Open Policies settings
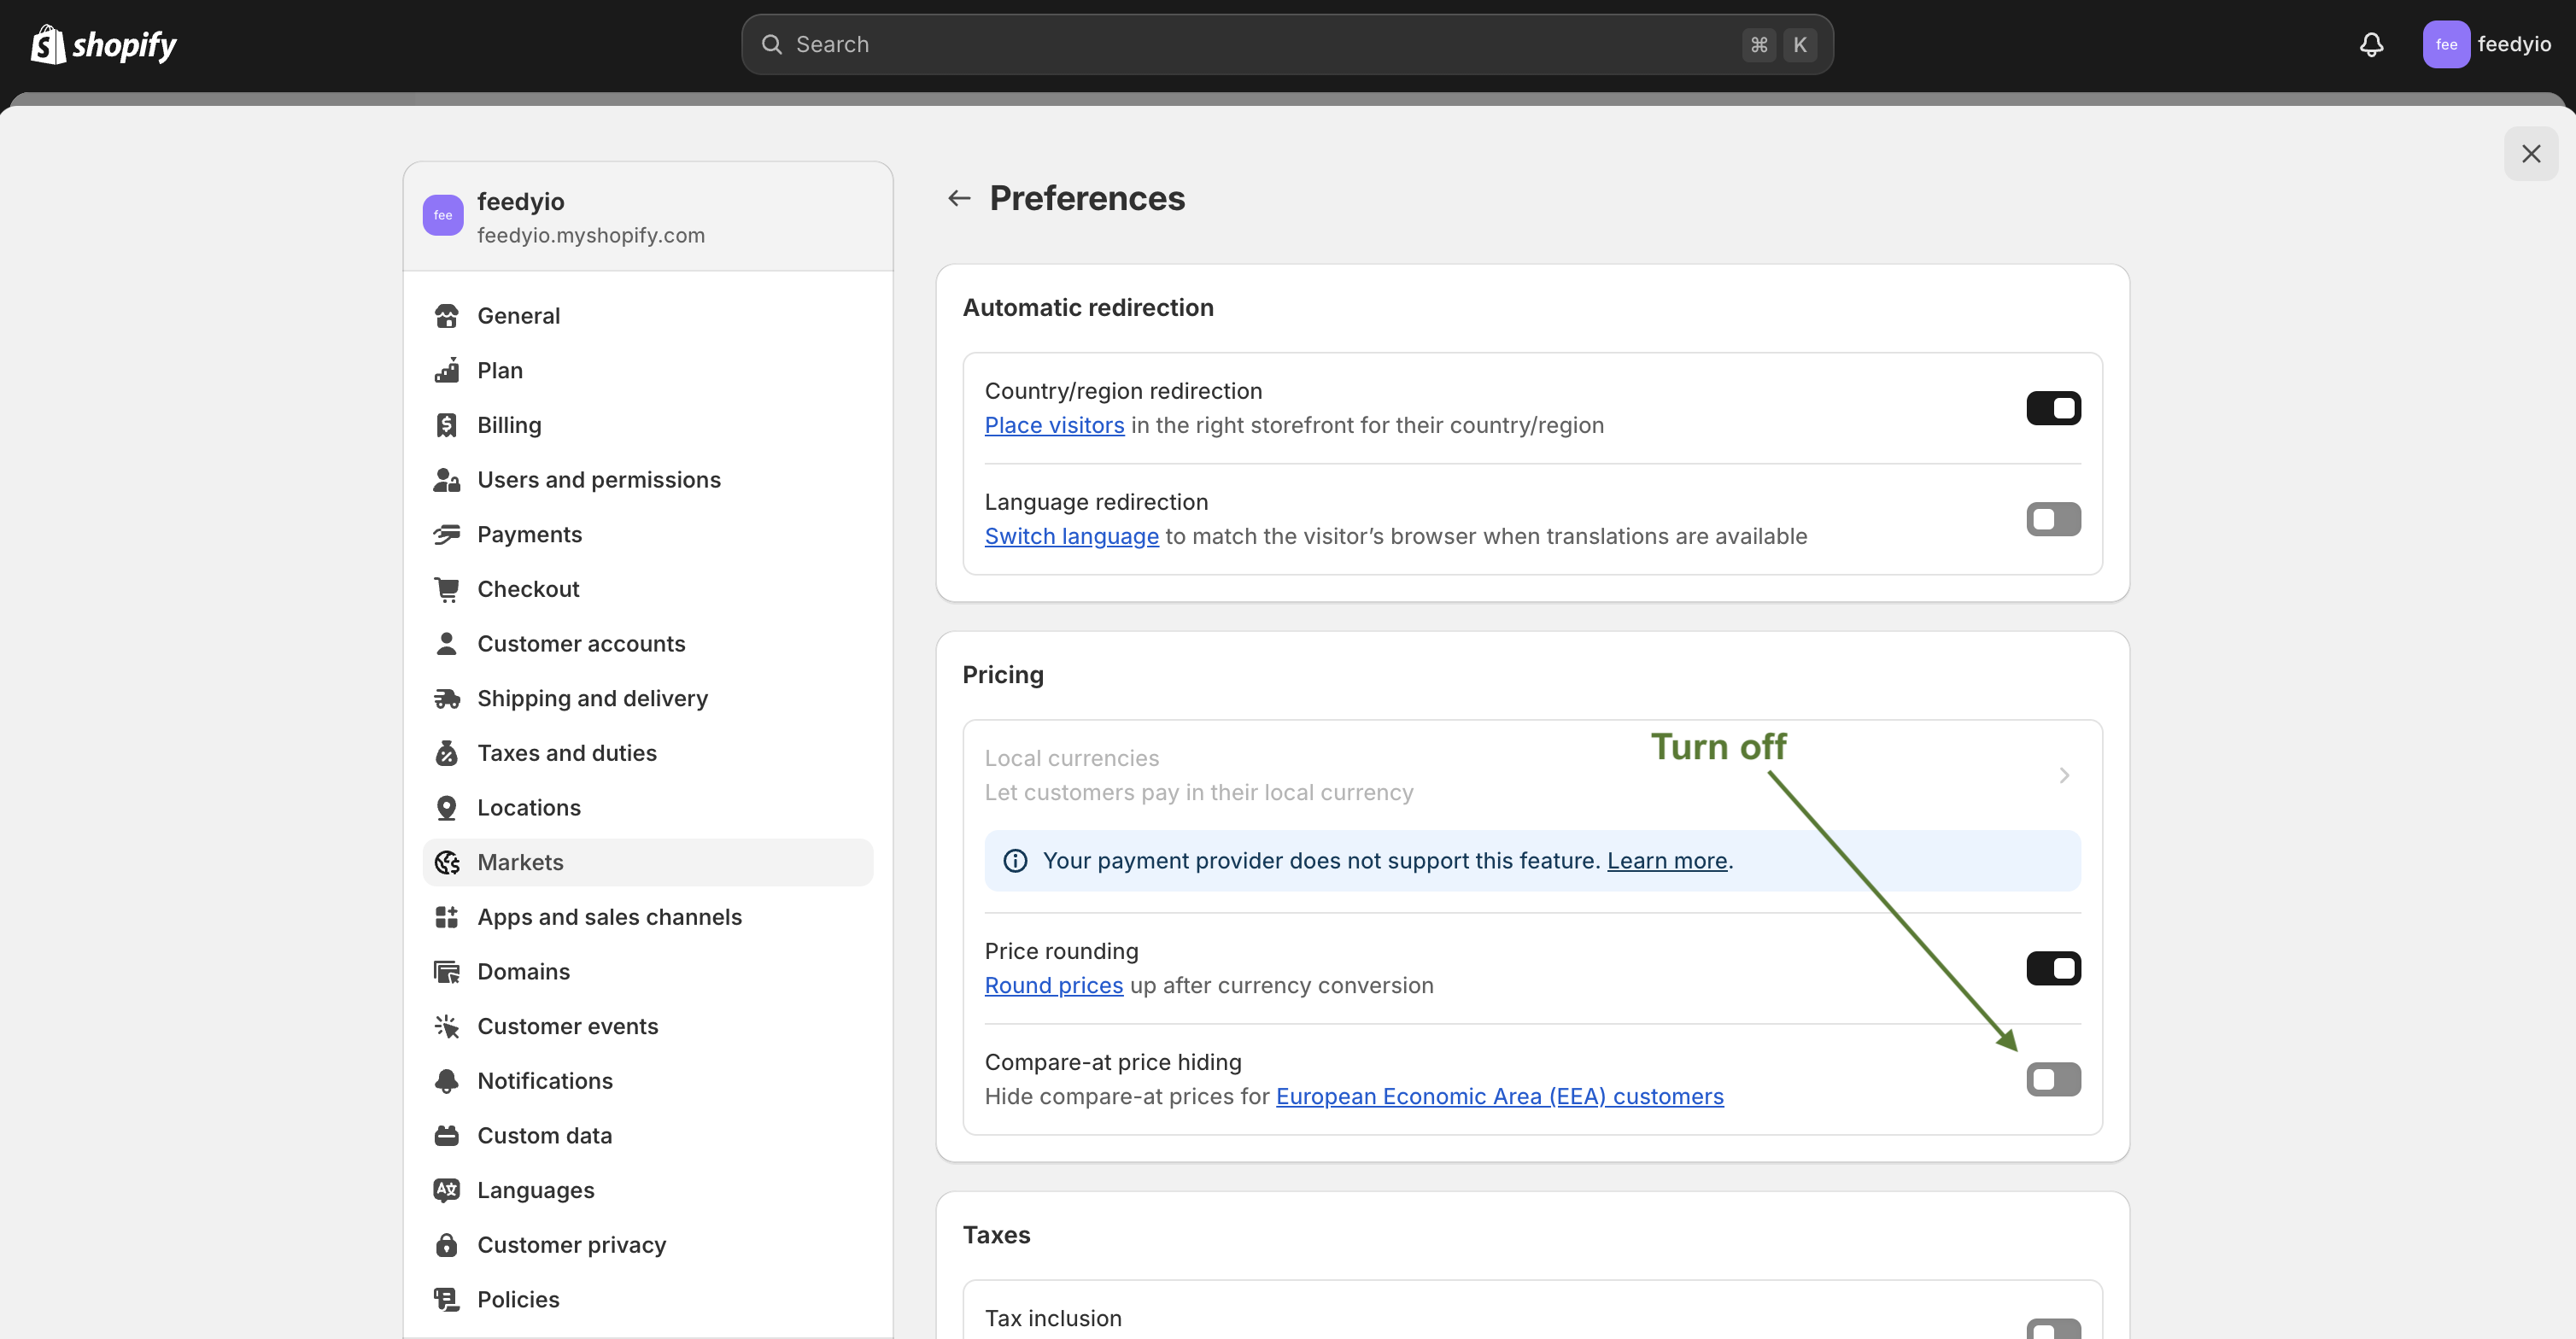 pos(648,1300)
